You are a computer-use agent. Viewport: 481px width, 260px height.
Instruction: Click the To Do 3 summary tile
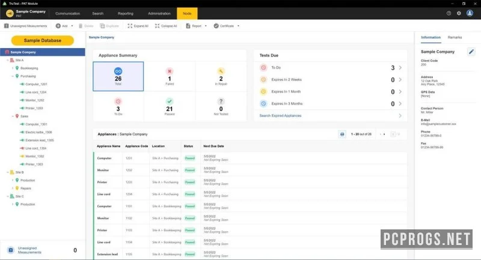(x=118, y=106)
